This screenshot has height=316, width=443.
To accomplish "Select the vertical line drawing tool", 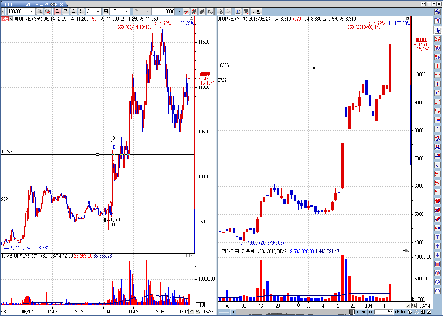I will click(438, 84).
